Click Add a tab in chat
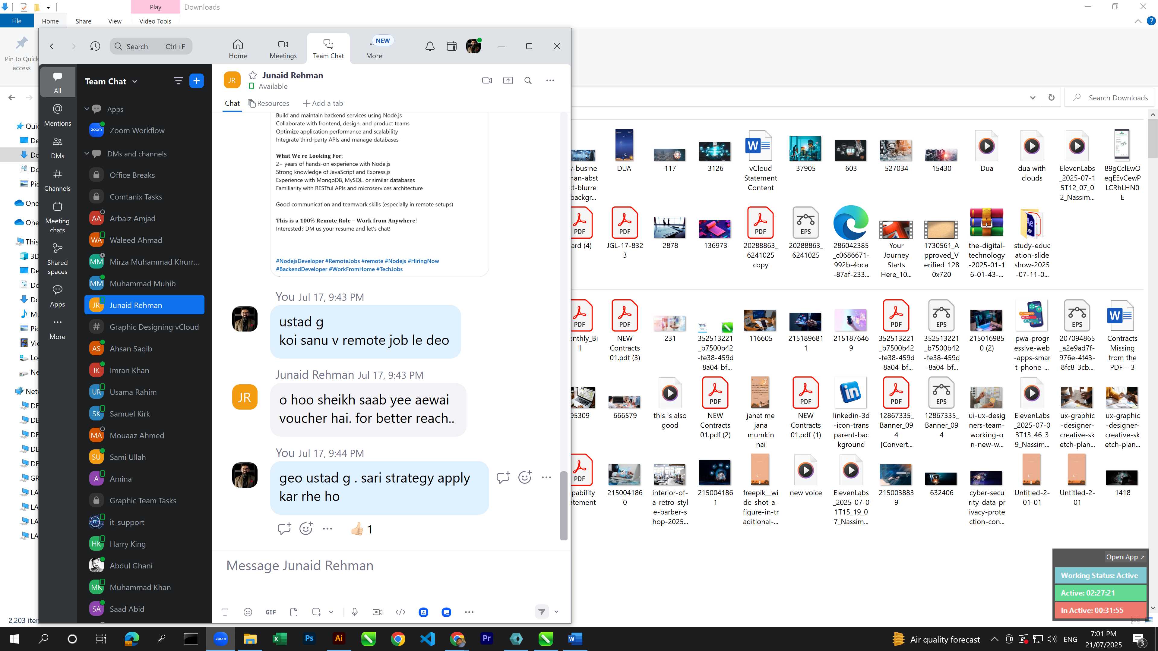 point(323,103)
